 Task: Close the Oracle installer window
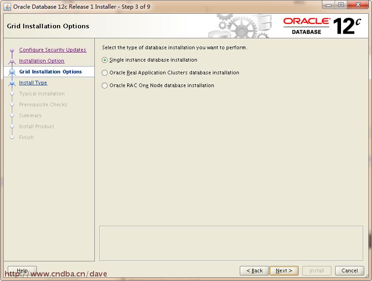[358, 5]
